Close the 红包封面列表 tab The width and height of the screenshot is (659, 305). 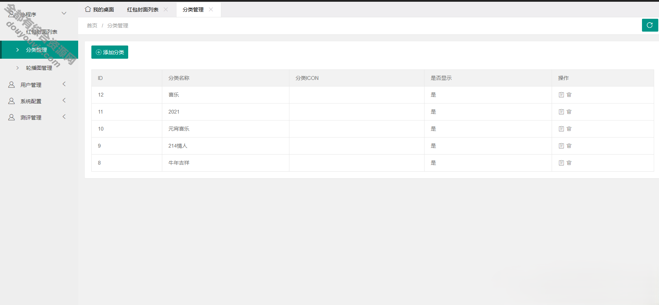point(166,9)
